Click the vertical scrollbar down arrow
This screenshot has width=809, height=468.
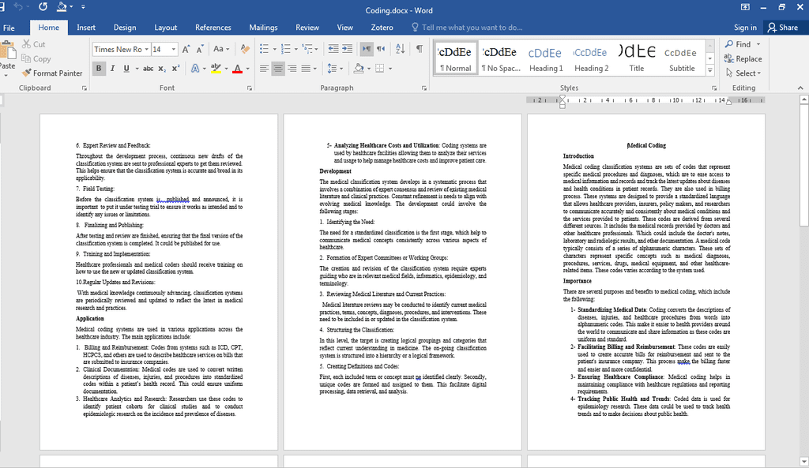click(803, 462)
